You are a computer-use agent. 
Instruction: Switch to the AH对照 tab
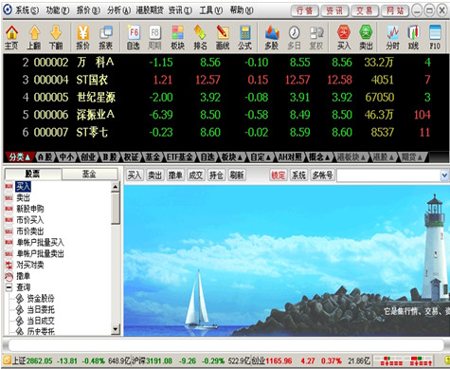point(290,157)
